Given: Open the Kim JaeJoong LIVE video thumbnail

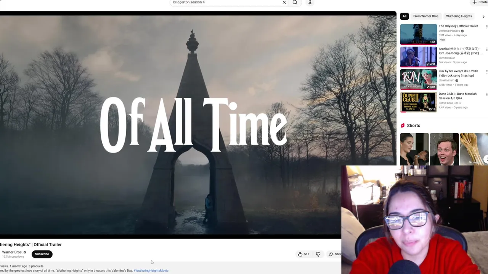Looking at the screenshot, I should coord(419,57).
